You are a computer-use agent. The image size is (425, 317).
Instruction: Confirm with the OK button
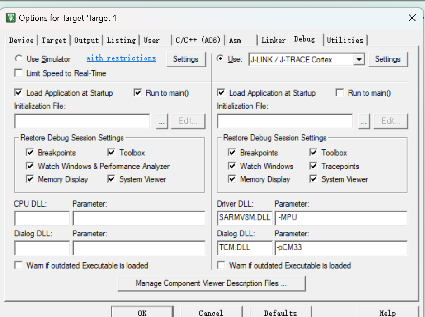[x=142, y=312]
